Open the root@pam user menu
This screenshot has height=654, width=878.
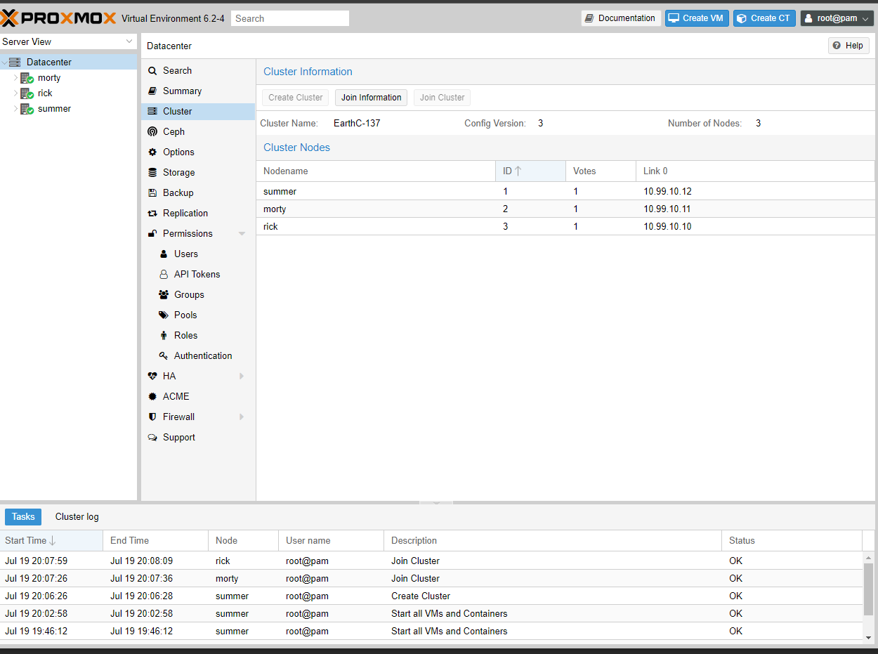pyautogui.click(x=837, y=18)
